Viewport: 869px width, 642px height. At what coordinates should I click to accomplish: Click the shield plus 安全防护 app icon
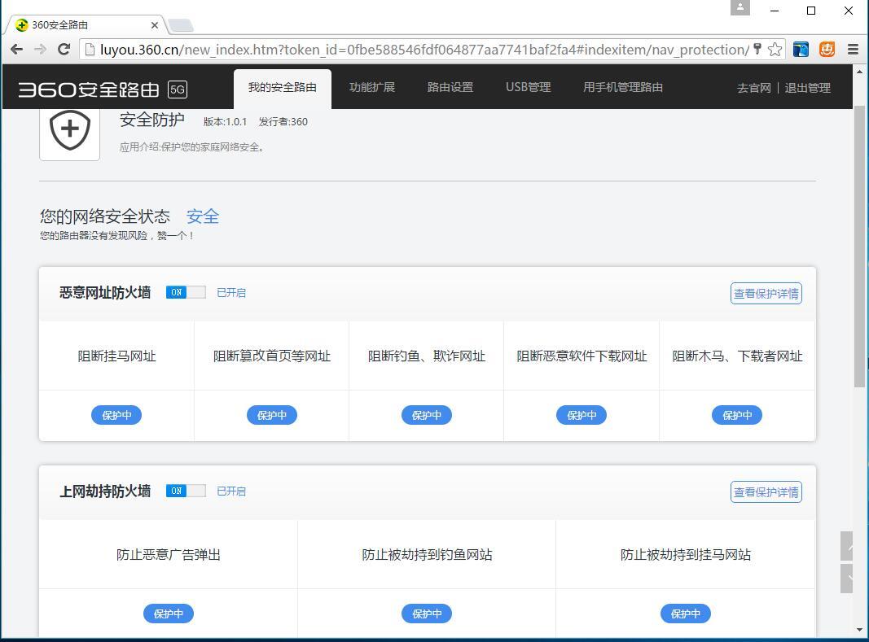pos(68,130)
